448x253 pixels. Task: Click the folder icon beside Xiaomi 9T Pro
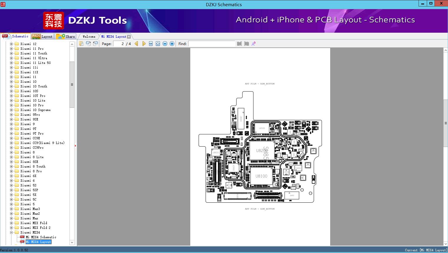click(x=17, y=133)
